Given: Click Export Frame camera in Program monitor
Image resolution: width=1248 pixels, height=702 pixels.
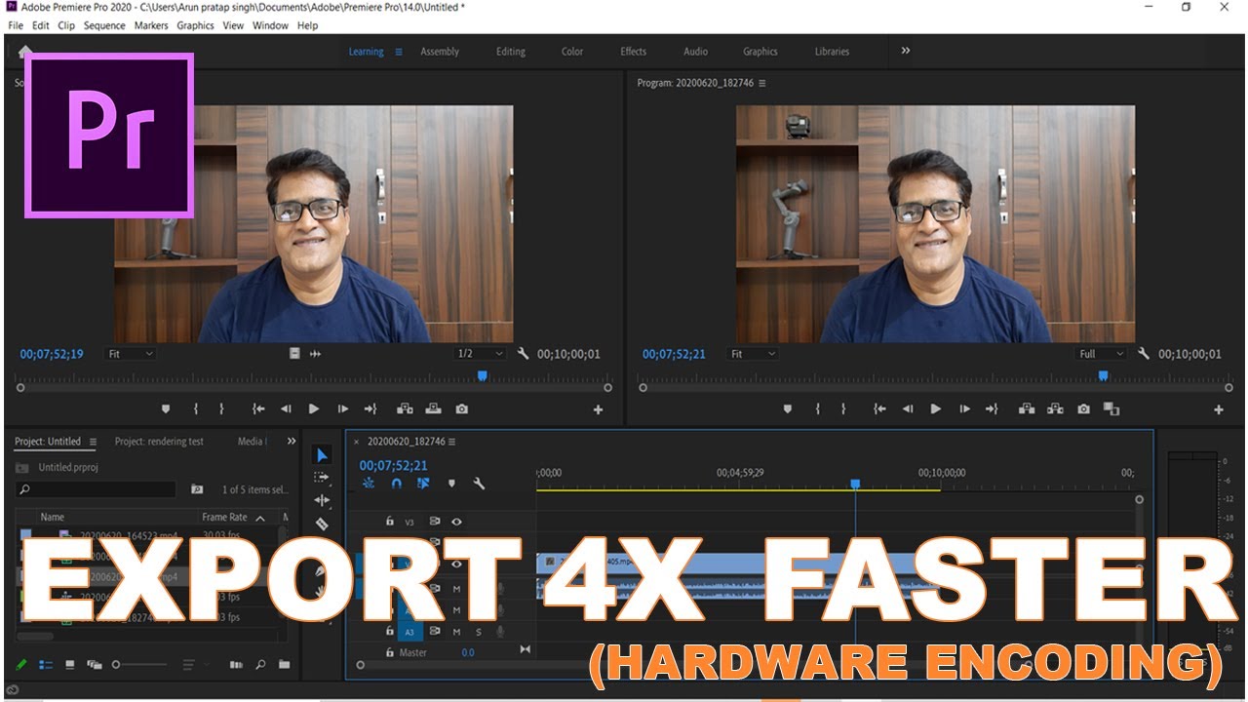Looking at the screenshot, I should (x=1083, y=409).
